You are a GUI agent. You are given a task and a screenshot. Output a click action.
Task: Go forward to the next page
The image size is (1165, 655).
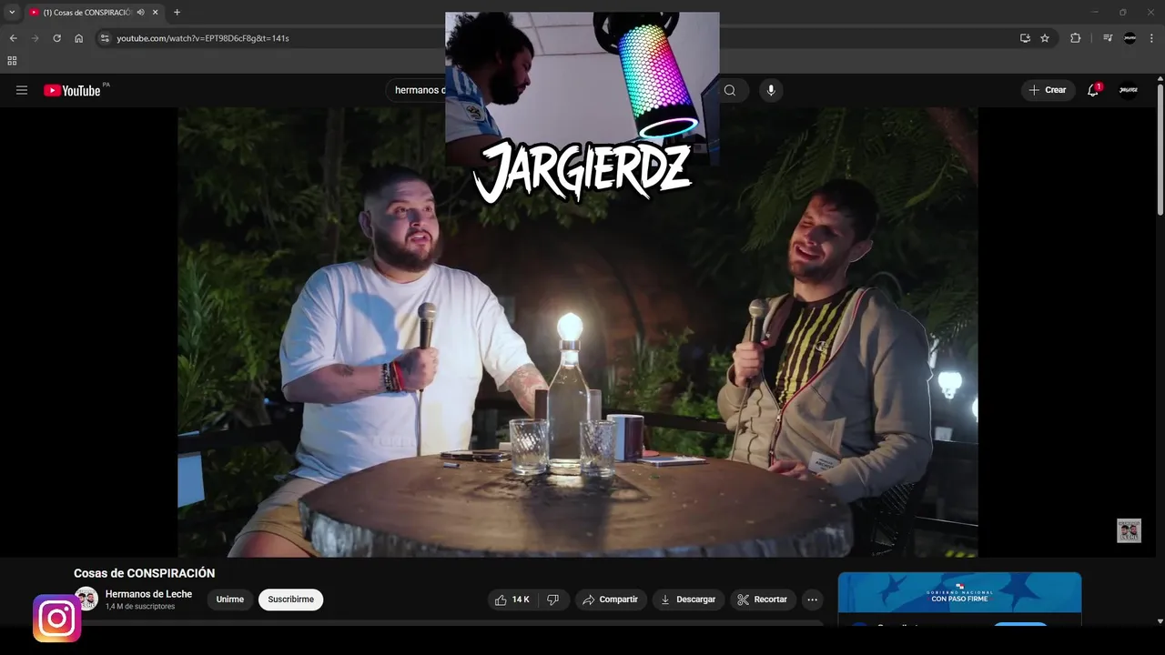pos(35,38)
